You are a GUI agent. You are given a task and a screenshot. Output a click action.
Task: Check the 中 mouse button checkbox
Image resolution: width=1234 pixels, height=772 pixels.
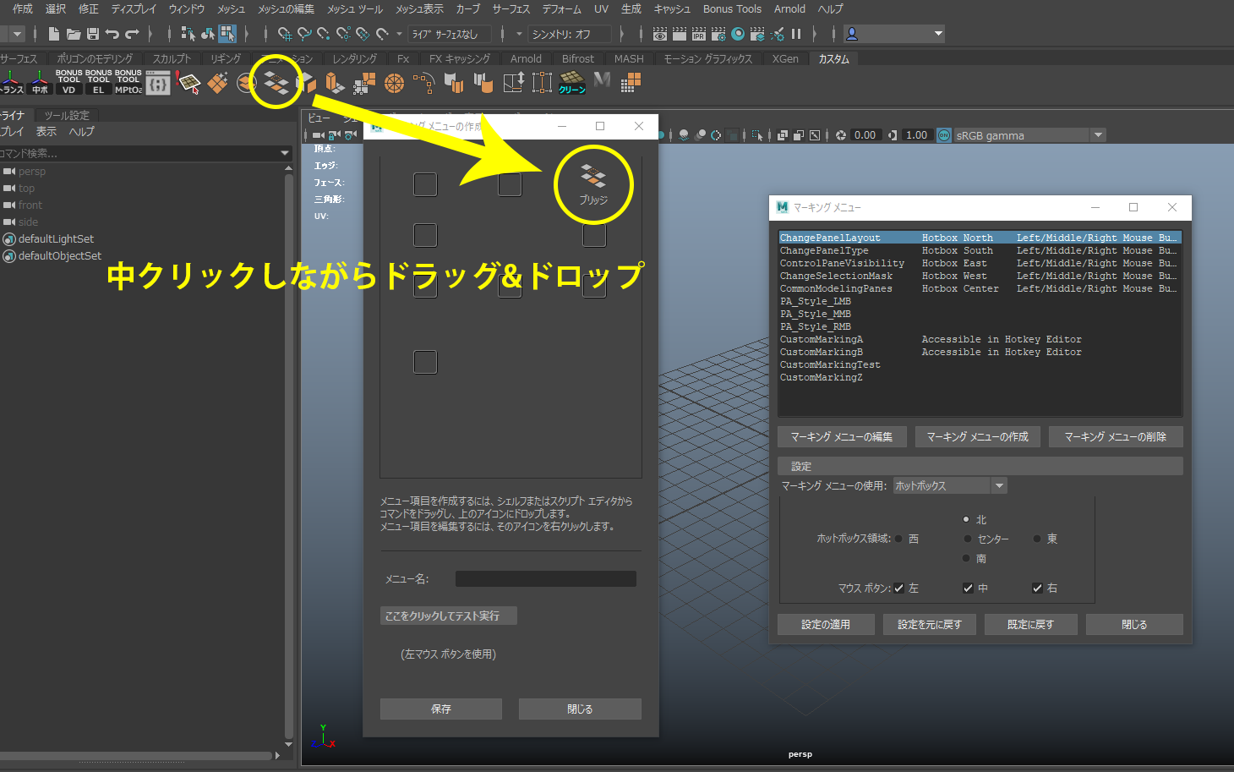click(x=968, y=589)
